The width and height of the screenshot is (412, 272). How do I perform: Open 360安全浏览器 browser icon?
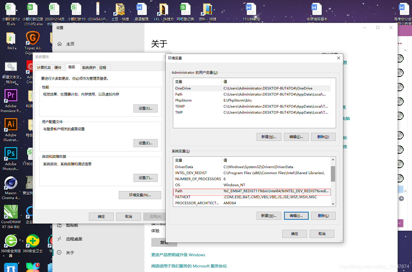pyautogui.click(x=11, y=246)
